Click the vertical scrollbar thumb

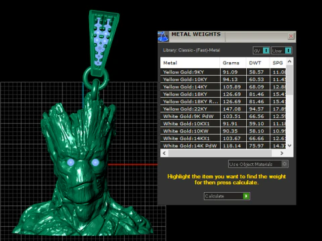(x=290, y=80)
